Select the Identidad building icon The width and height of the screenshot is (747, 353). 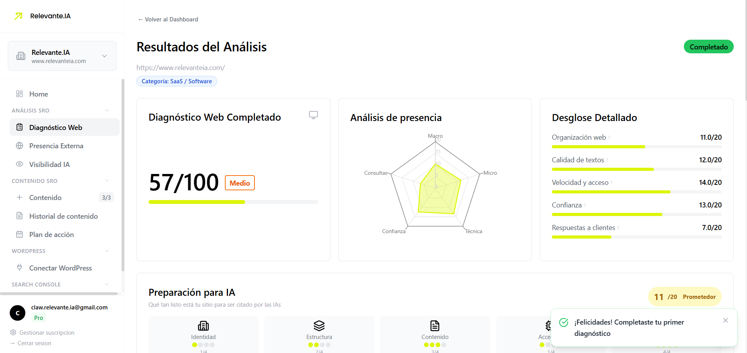click(203, 326)
